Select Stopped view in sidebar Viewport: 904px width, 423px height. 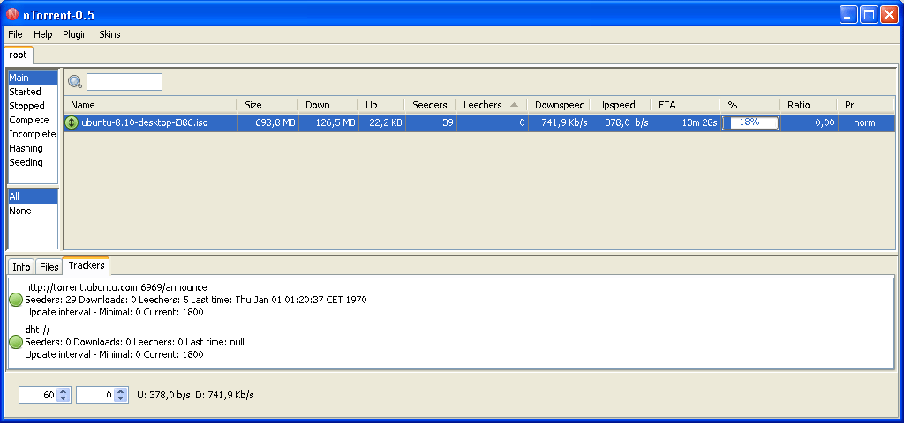pos(33,106)
